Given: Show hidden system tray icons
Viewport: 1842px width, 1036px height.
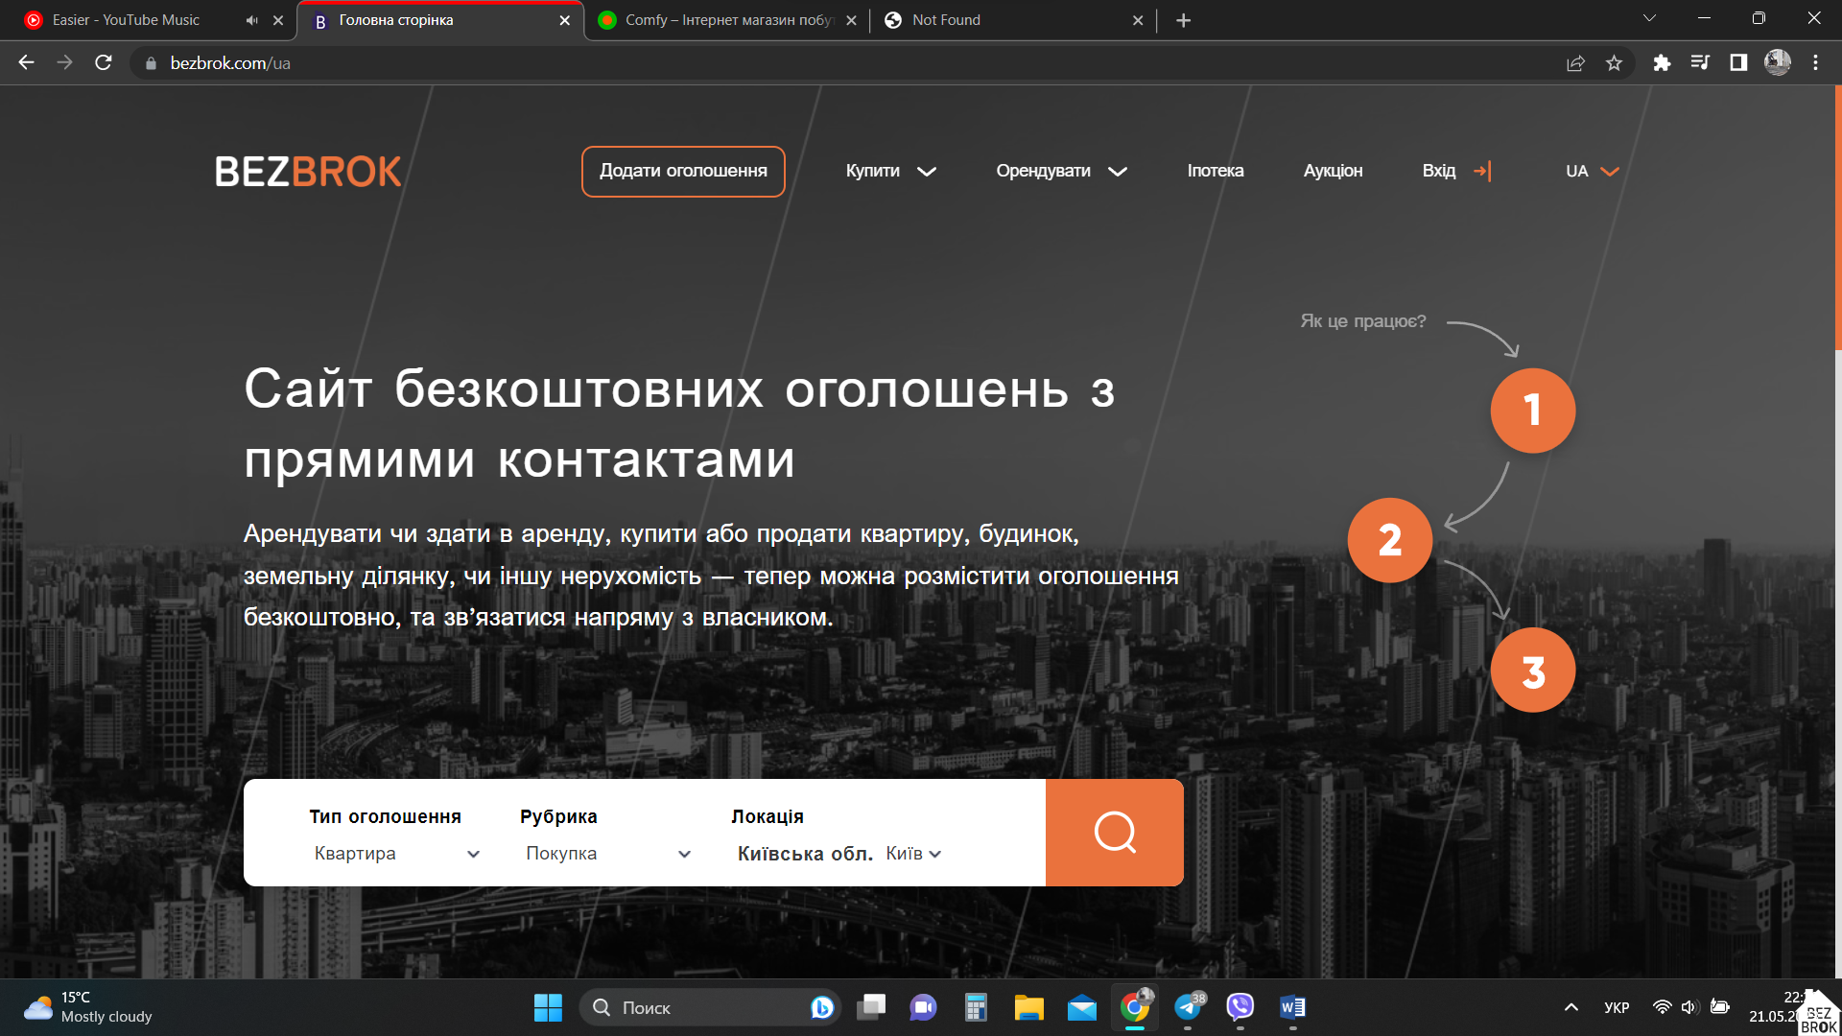Looking at the screenshot, I should click(1570, 1007).
